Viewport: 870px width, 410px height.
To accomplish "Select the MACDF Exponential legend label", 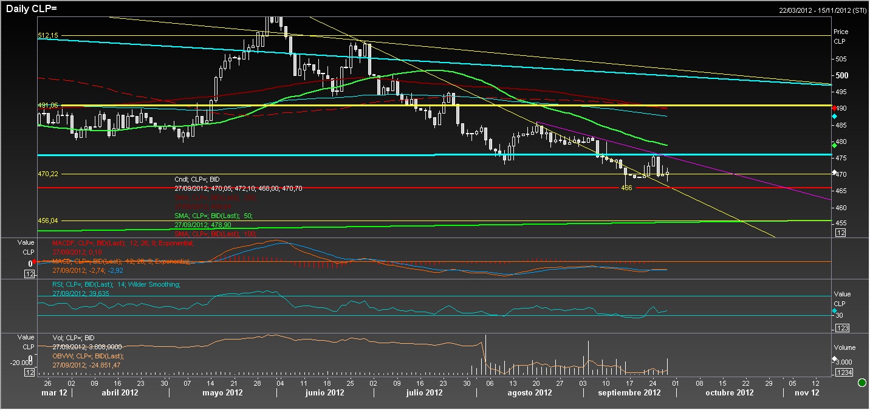I will point(123,243).
